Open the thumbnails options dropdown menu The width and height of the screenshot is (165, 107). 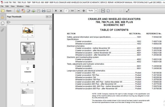click(9, 22)
